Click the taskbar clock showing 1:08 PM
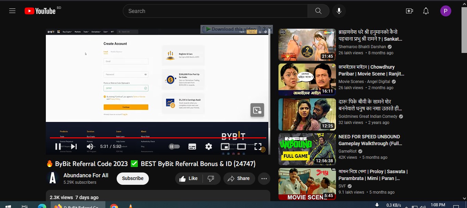The image size is (467, 208). tap(438, 205)
